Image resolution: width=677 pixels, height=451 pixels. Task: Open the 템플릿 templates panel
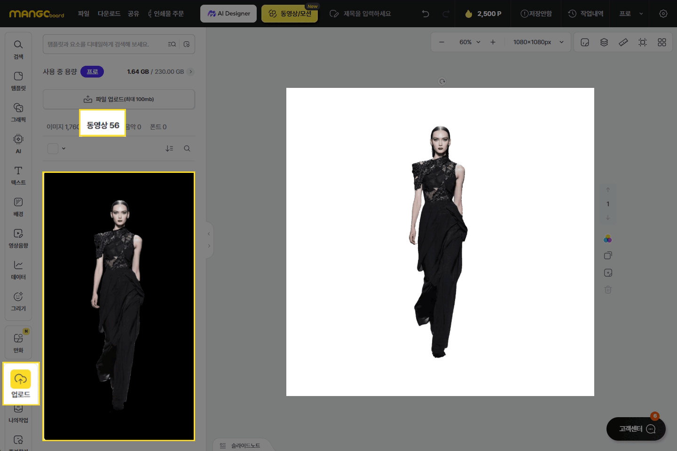18,81
